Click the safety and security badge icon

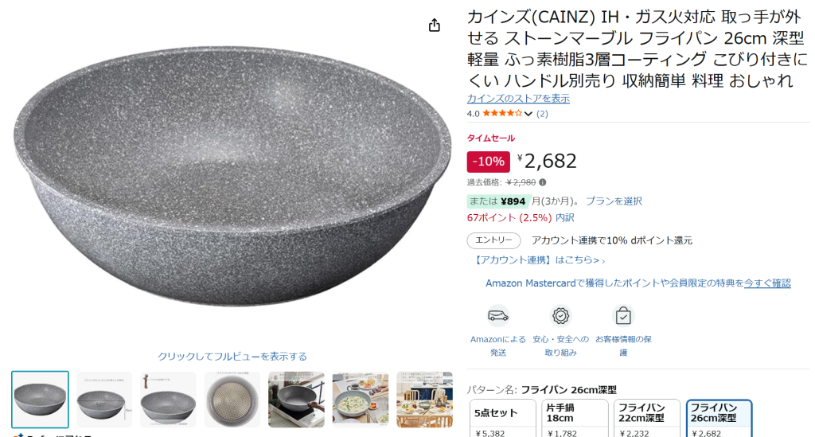560,315
